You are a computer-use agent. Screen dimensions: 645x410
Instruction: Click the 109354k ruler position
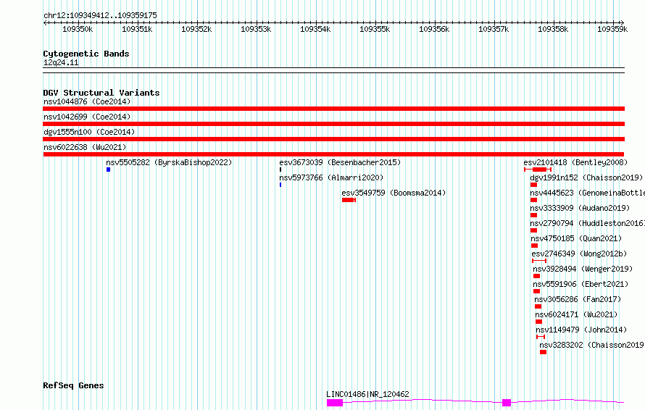coord(315,29)
